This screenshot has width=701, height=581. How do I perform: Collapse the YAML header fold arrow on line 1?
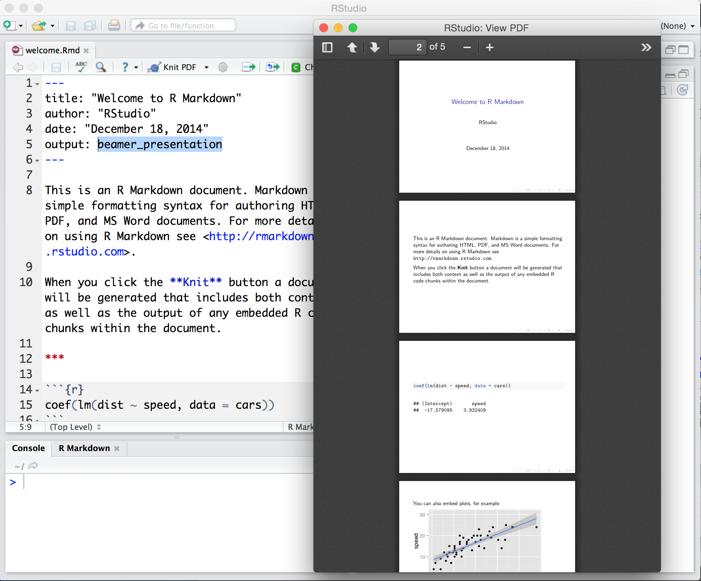(x=37, y=84)
